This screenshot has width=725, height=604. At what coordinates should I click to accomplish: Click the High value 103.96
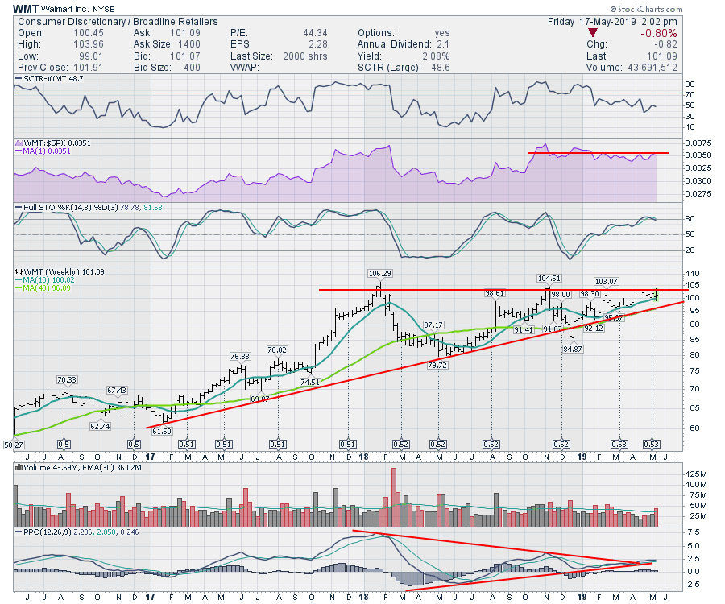pos(89,44)
